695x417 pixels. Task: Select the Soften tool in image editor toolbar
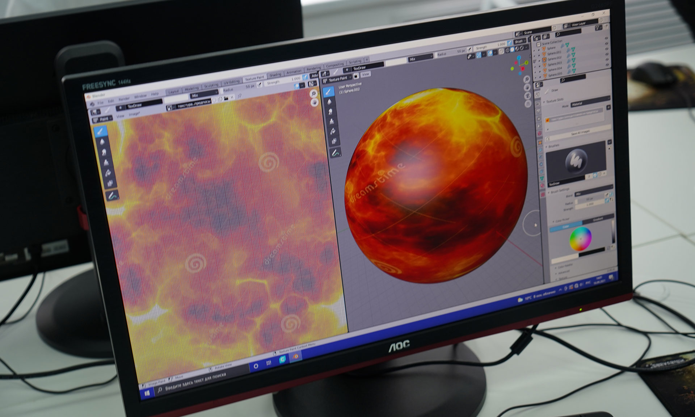pyautogui.click(x=102, y=142)
